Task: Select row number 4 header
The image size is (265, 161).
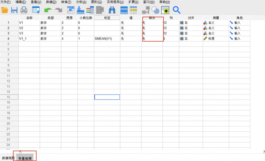Action: (x=9, y=39)
